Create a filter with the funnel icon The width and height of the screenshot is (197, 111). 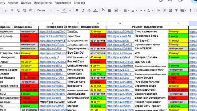(176, 10)
